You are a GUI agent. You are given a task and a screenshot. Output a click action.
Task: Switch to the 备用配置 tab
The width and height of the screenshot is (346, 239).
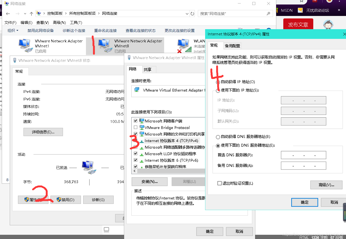point(232,46)
